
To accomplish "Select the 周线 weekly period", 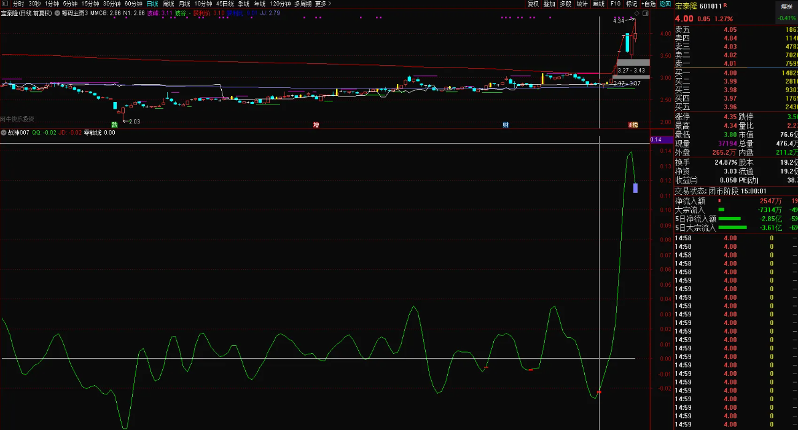I will pos(168,4).
